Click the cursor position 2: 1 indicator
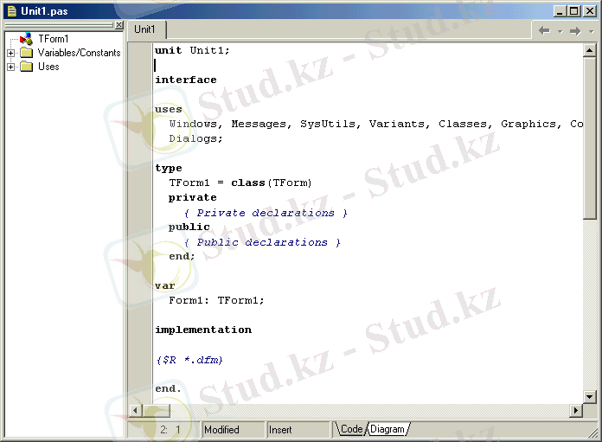 tap(170, 429)
